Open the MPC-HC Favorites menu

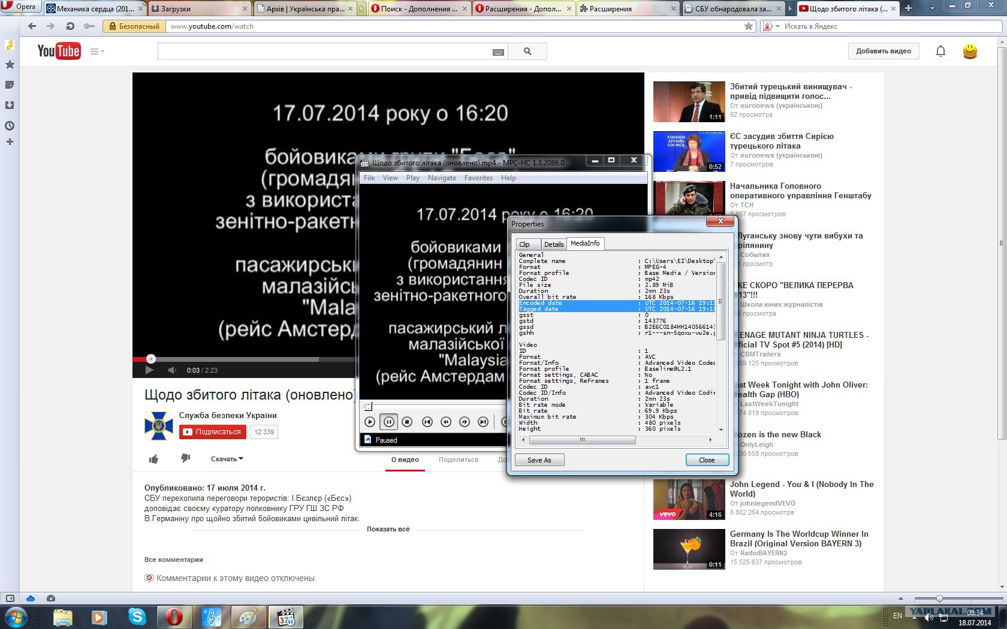pyautogui.click(x=478, y=178)
